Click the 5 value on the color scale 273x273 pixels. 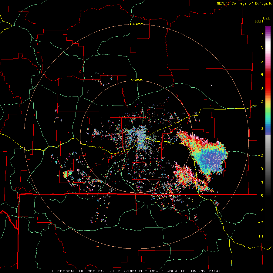[262, 61]
